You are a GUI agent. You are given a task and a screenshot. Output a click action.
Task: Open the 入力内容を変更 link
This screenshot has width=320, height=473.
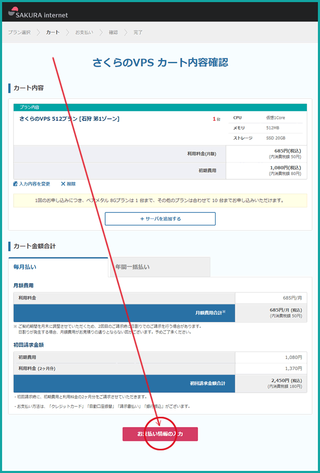[35, 184]
